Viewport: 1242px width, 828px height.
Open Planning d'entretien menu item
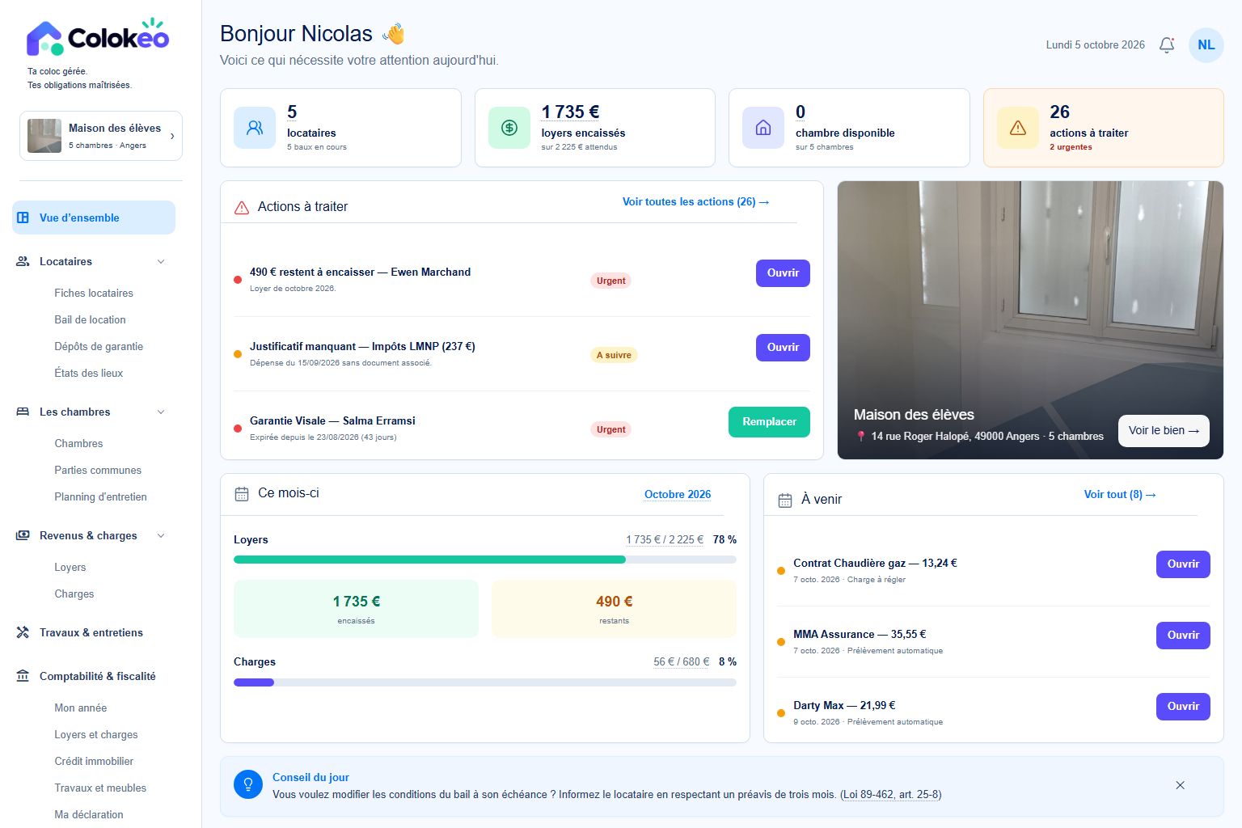pyautogui.click(x=100, y=496)
